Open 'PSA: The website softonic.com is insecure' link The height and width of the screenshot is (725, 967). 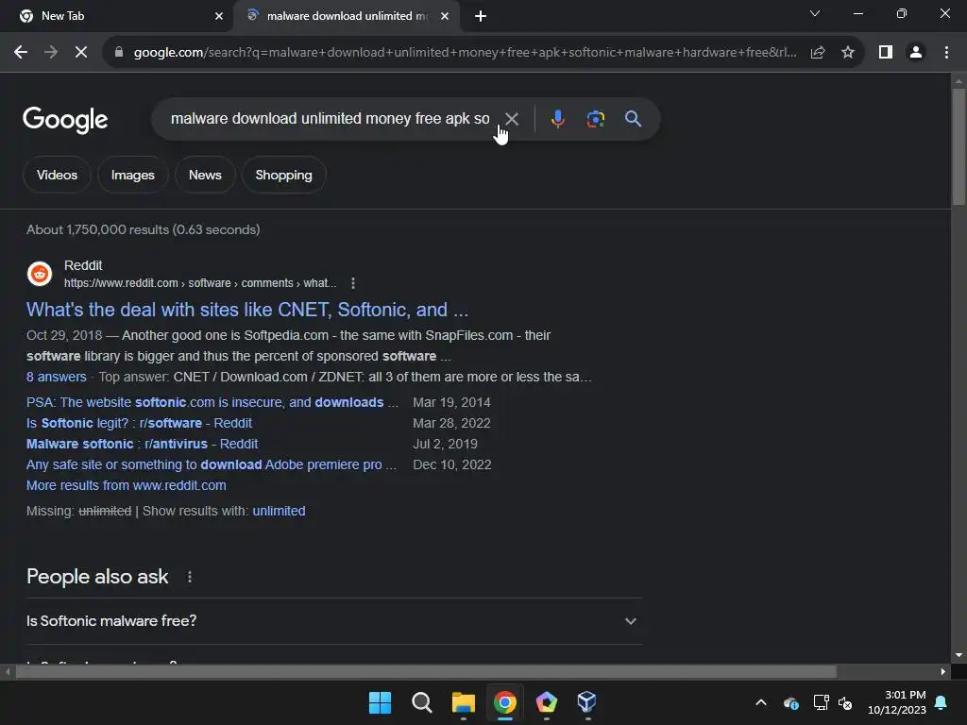[212, 402]
